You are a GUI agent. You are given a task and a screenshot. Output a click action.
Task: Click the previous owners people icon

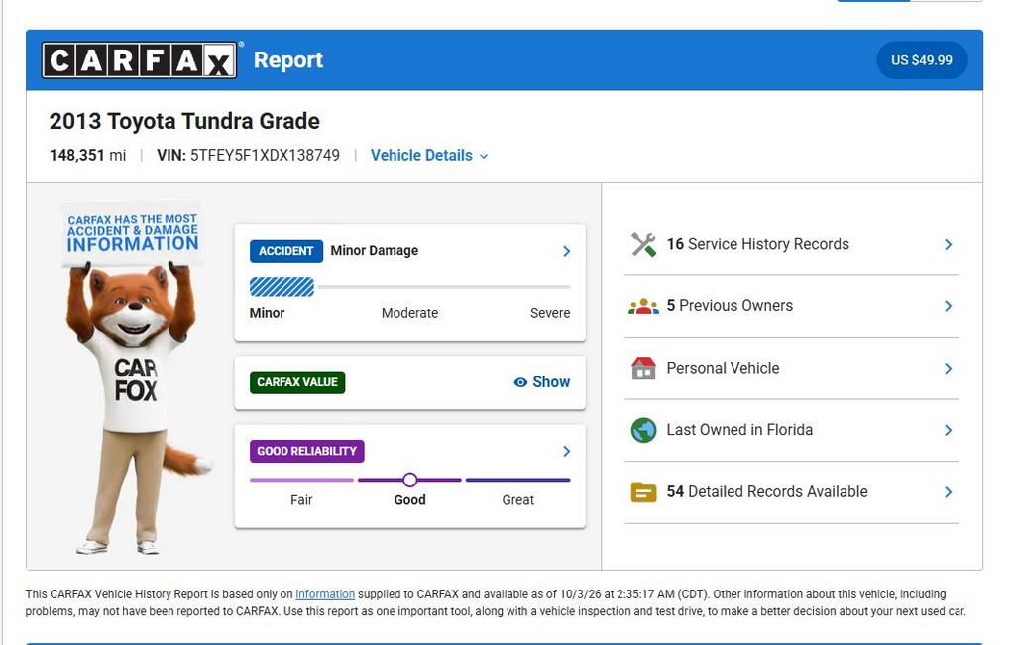[643, 306]
